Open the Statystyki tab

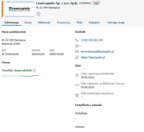point(94,23)
